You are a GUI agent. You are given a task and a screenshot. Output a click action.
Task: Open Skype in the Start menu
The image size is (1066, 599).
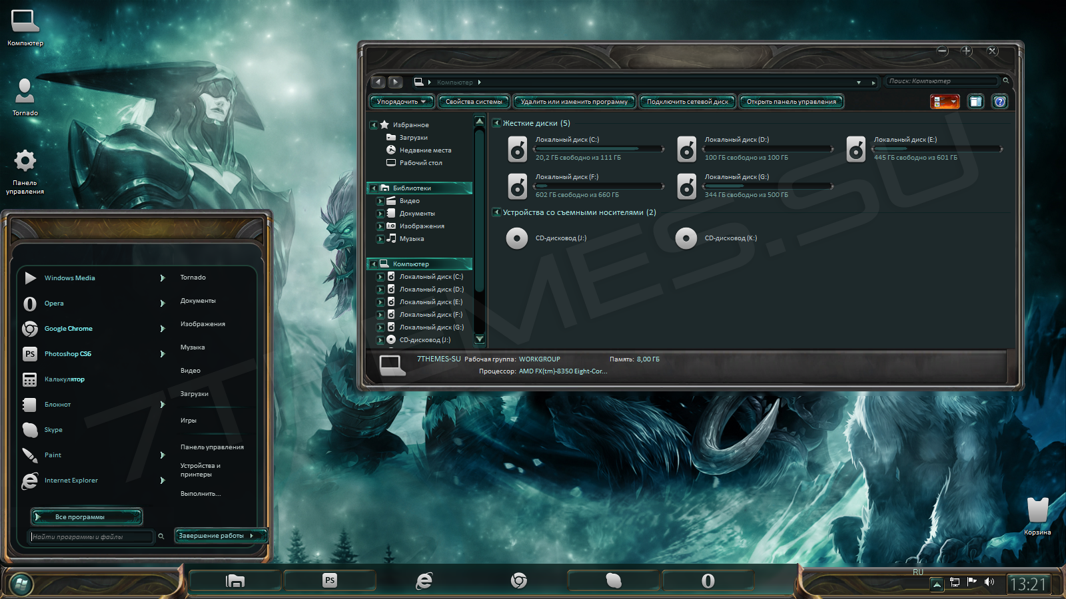tap(53, 430)
